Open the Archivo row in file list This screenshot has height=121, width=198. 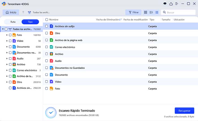(120, 54)
